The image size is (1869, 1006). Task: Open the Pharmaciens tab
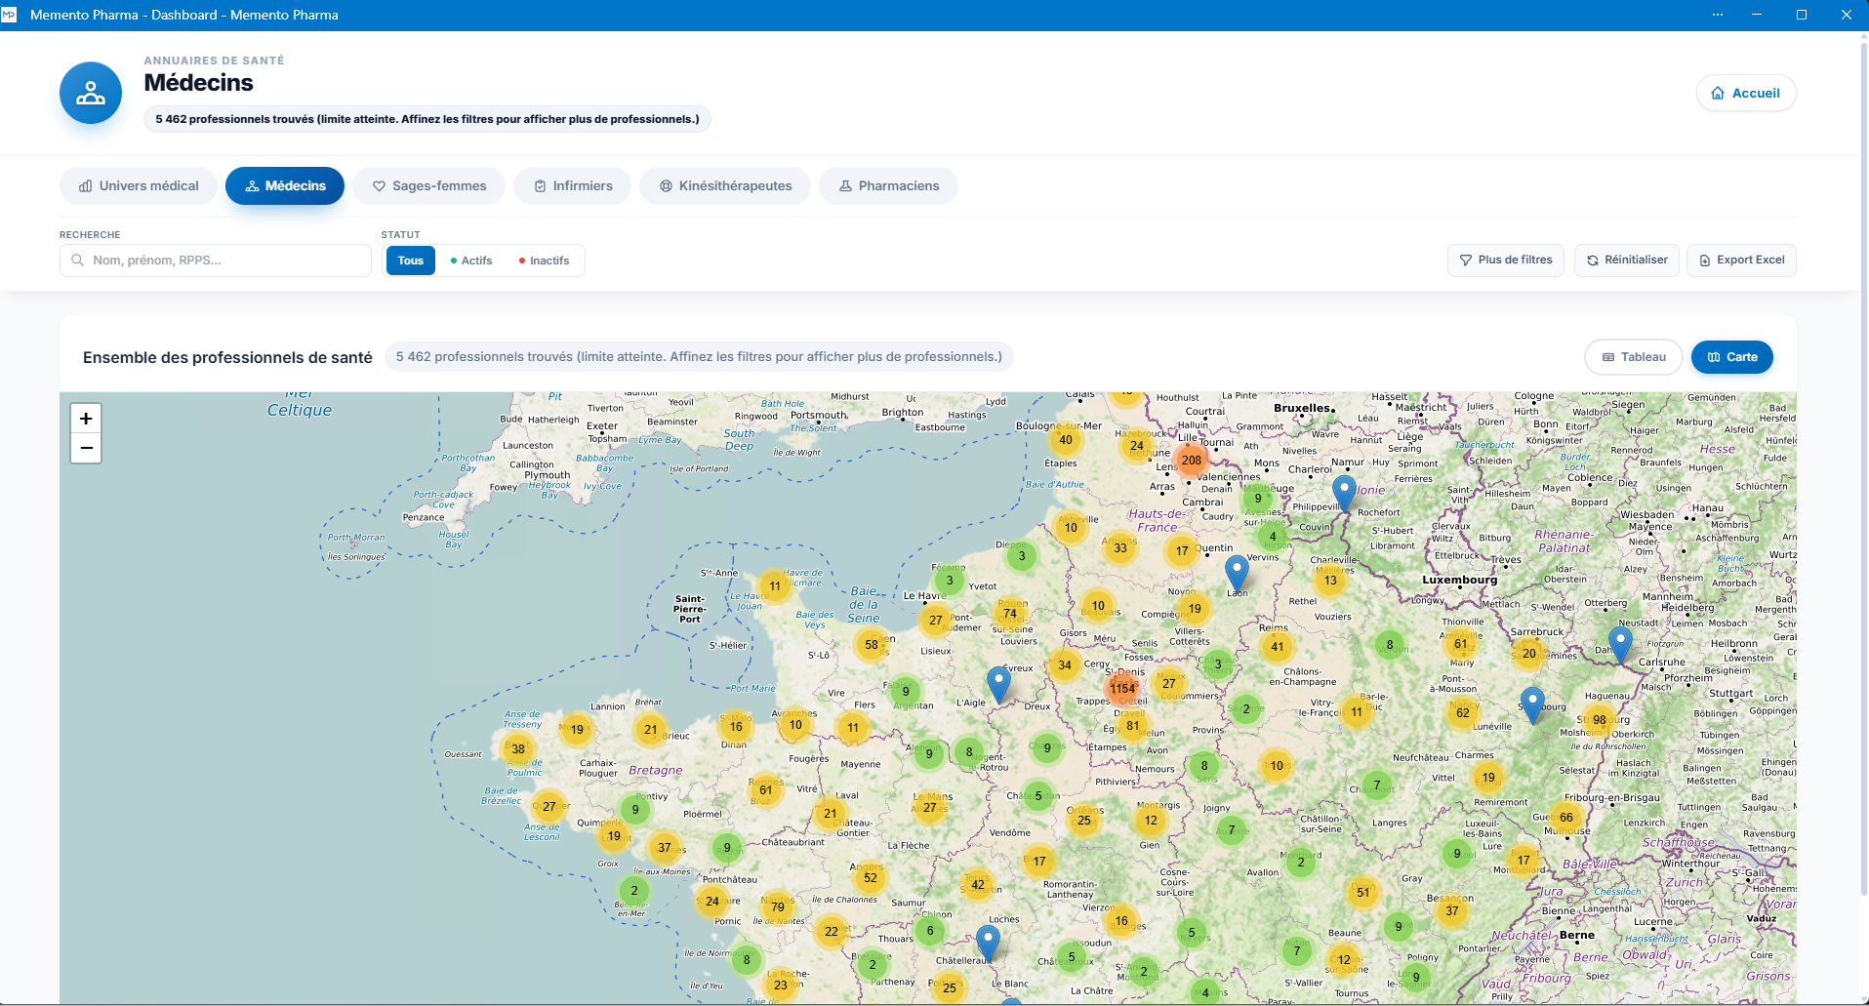[888, 186]
